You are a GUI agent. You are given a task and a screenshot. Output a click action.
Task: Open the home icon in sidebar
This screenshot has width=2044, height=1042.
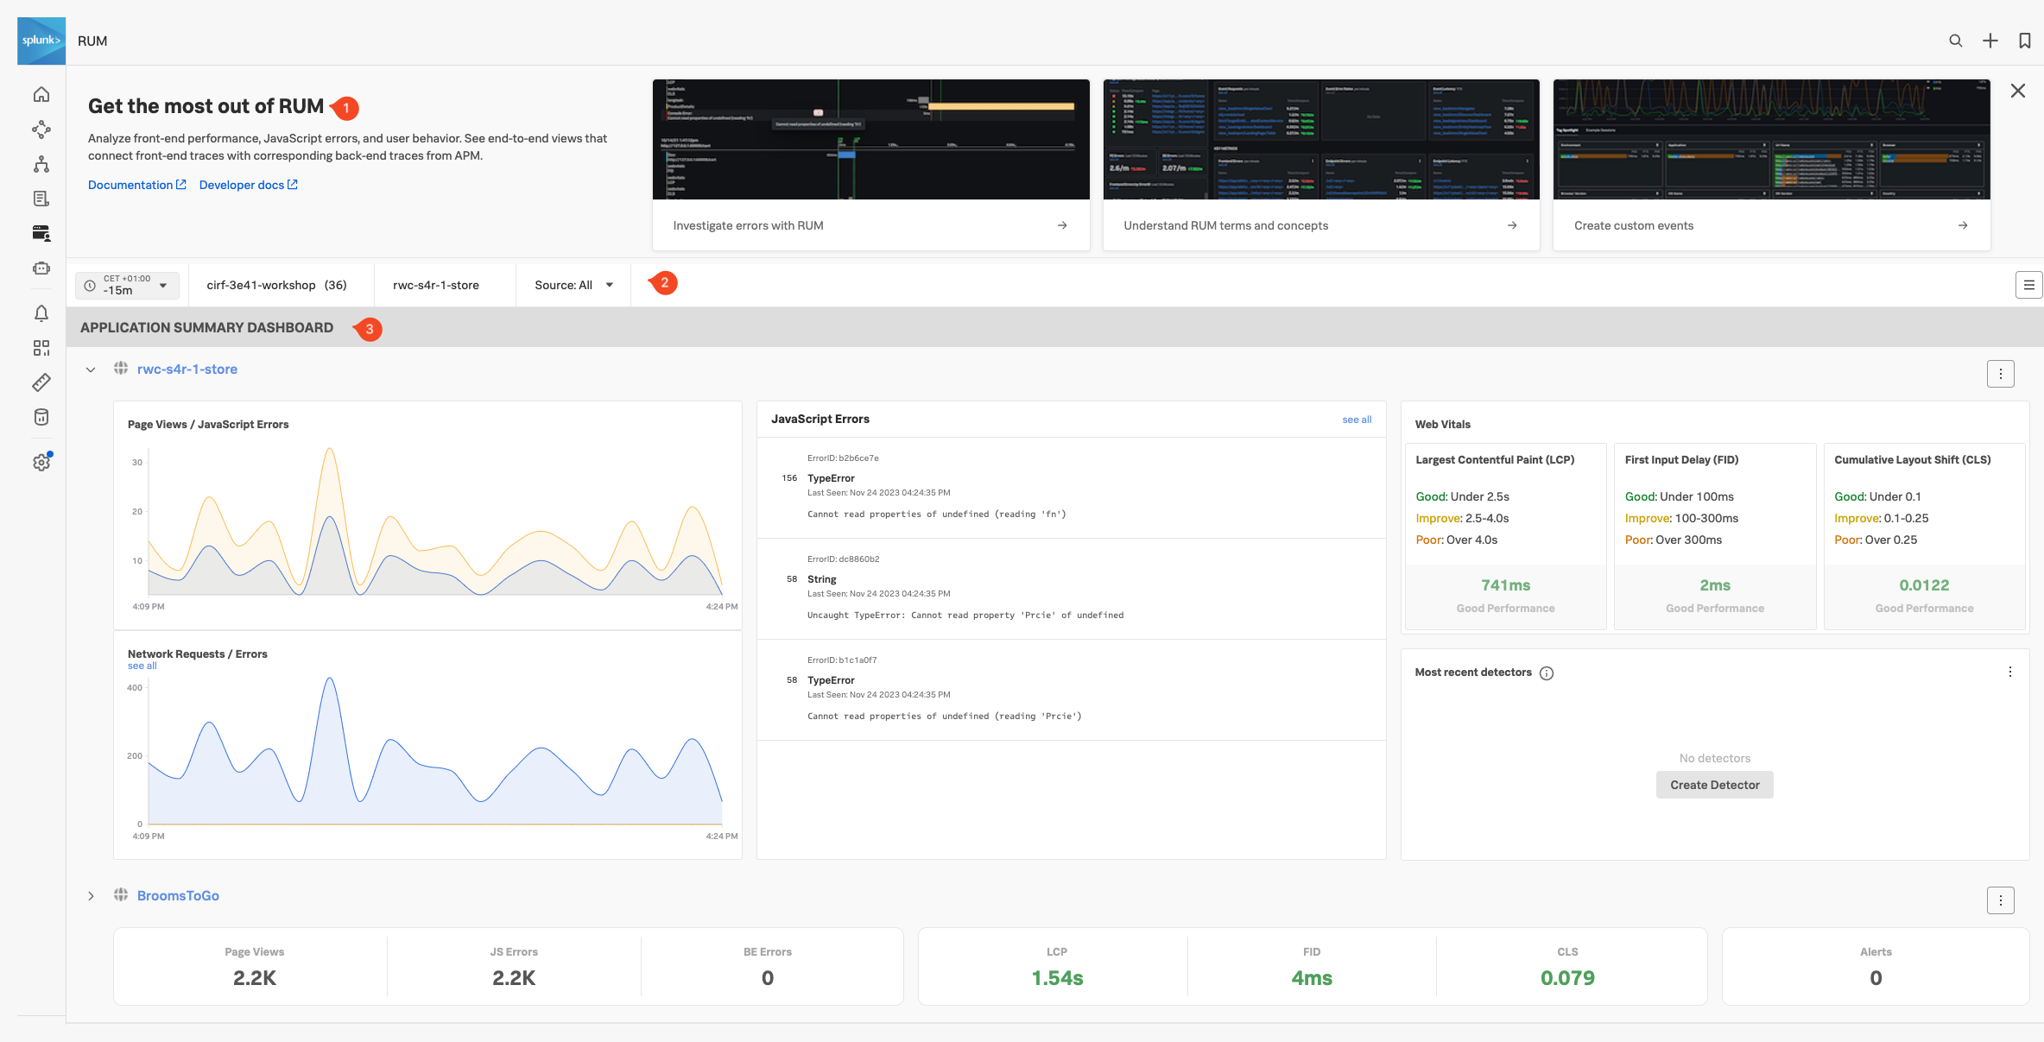[x=41, y=95]
